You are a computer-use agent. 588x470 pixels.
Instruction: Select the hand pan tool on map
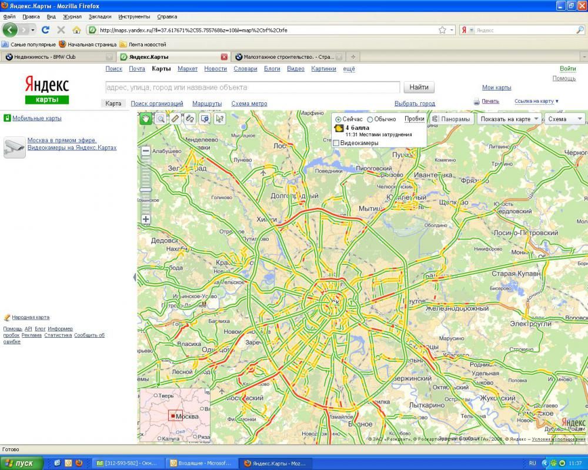pos(145,119)
